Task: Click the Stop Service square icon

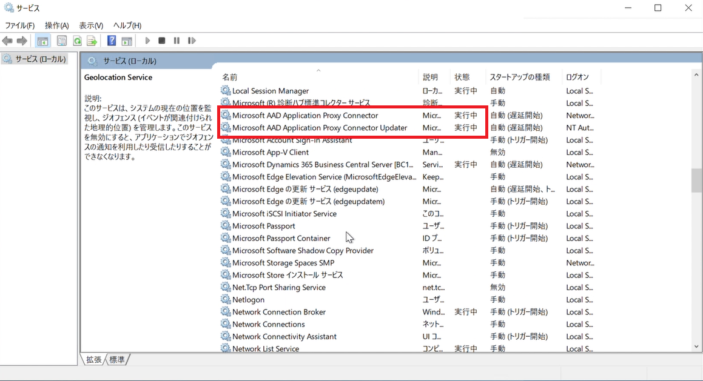Action: [162, 41]
